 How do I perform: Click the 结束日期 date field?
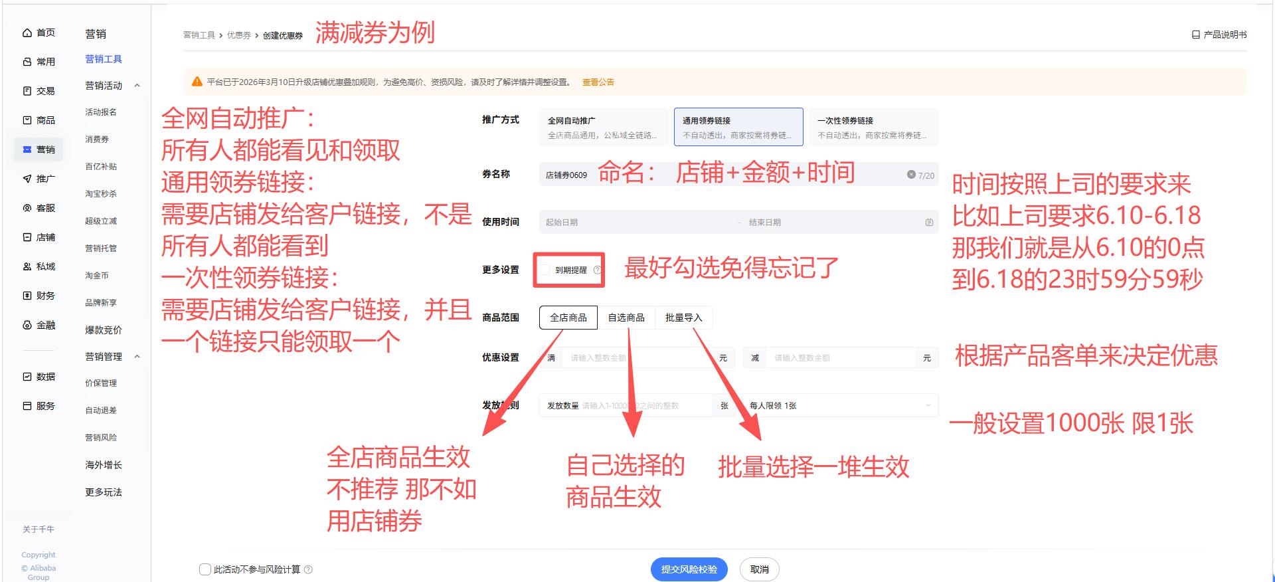coord(833,223)
